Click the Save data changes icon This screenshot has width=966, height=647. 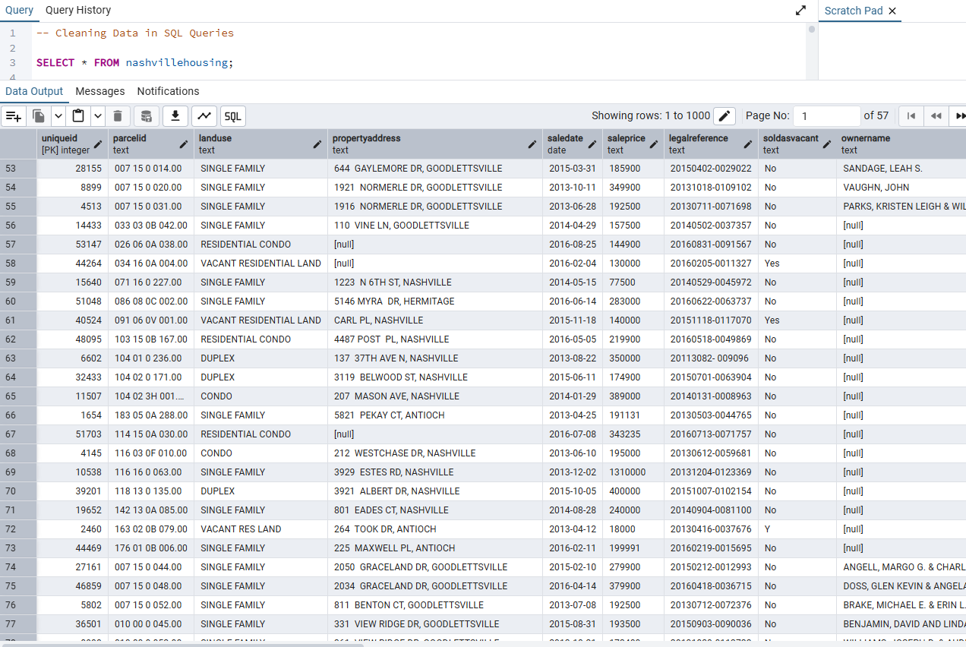pos(147,116)
